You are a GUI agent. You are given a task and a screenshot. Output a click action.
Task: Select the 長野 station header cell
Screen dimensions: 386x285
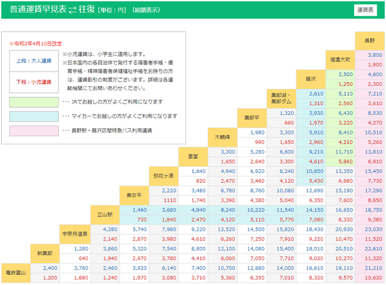coord(370,41)
